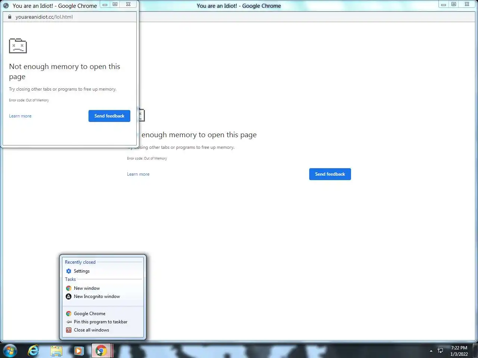The image size is (478, 358).
Task: Minimize the small Chrome window
Action: click(x=105, y=4)
